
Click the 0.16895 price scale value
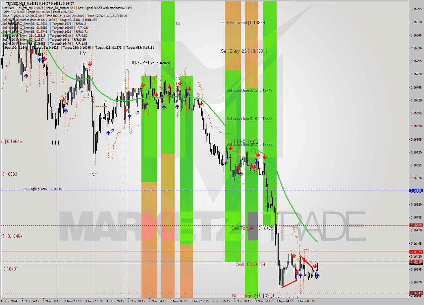(416, 9)
